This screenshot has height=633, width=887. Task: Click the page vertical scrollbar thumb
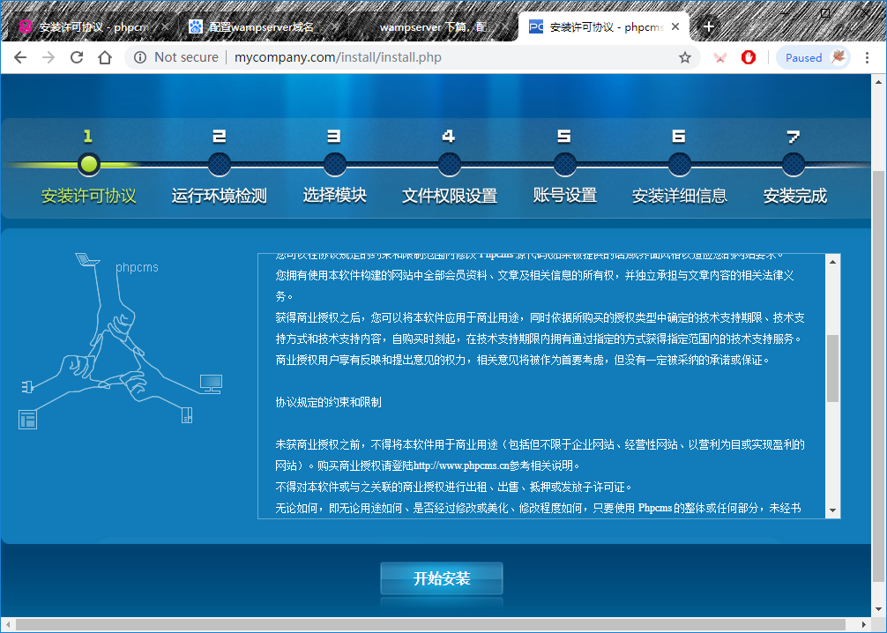click(x=878, y=376)
